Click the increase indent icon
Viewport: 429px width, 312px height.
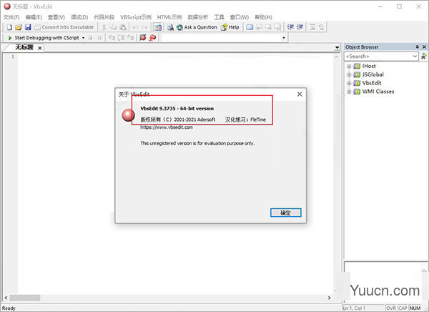pyautogui.click(x=290, y=27)
